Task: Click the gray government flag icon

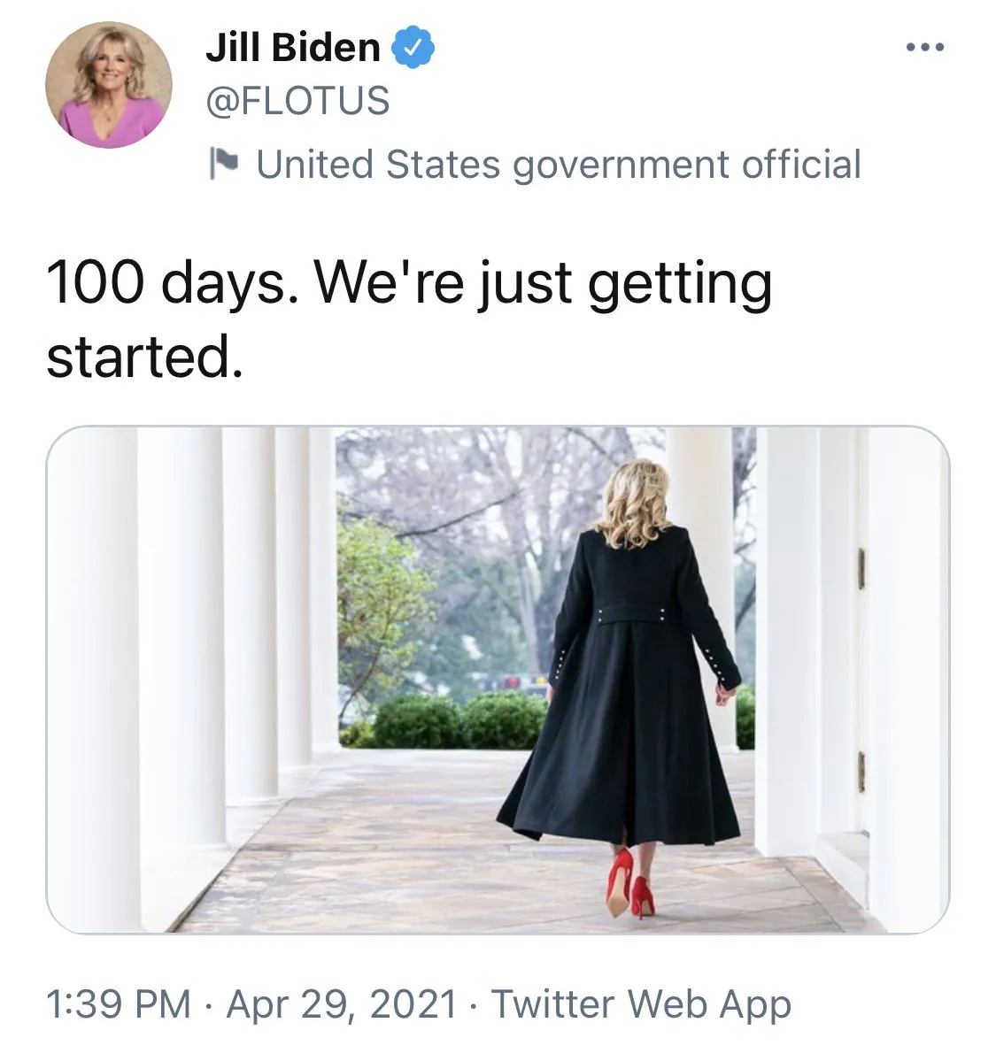Action: click(x=225, y=164)
